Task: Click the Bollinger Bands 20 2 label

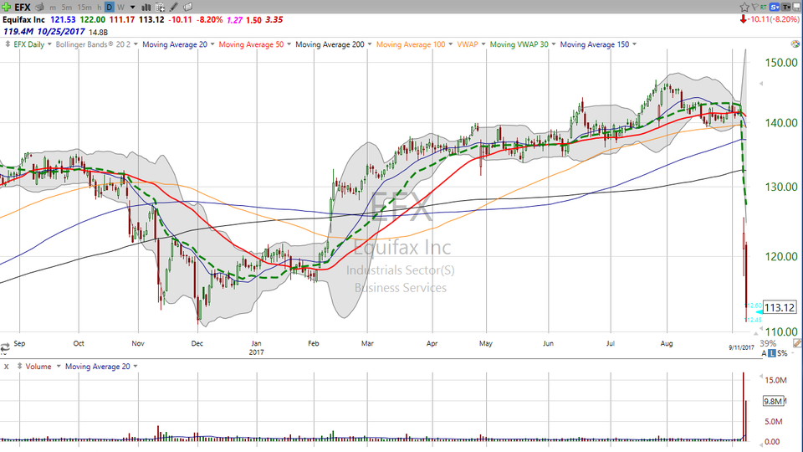Action: pos(93,44)
